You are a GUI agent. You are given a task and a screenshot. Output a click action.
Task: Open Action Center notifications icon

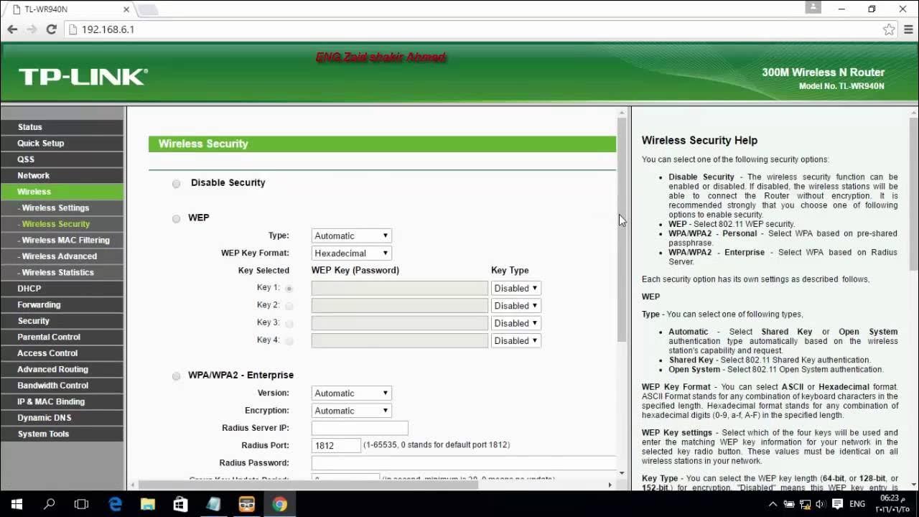[x=837, y=504]
